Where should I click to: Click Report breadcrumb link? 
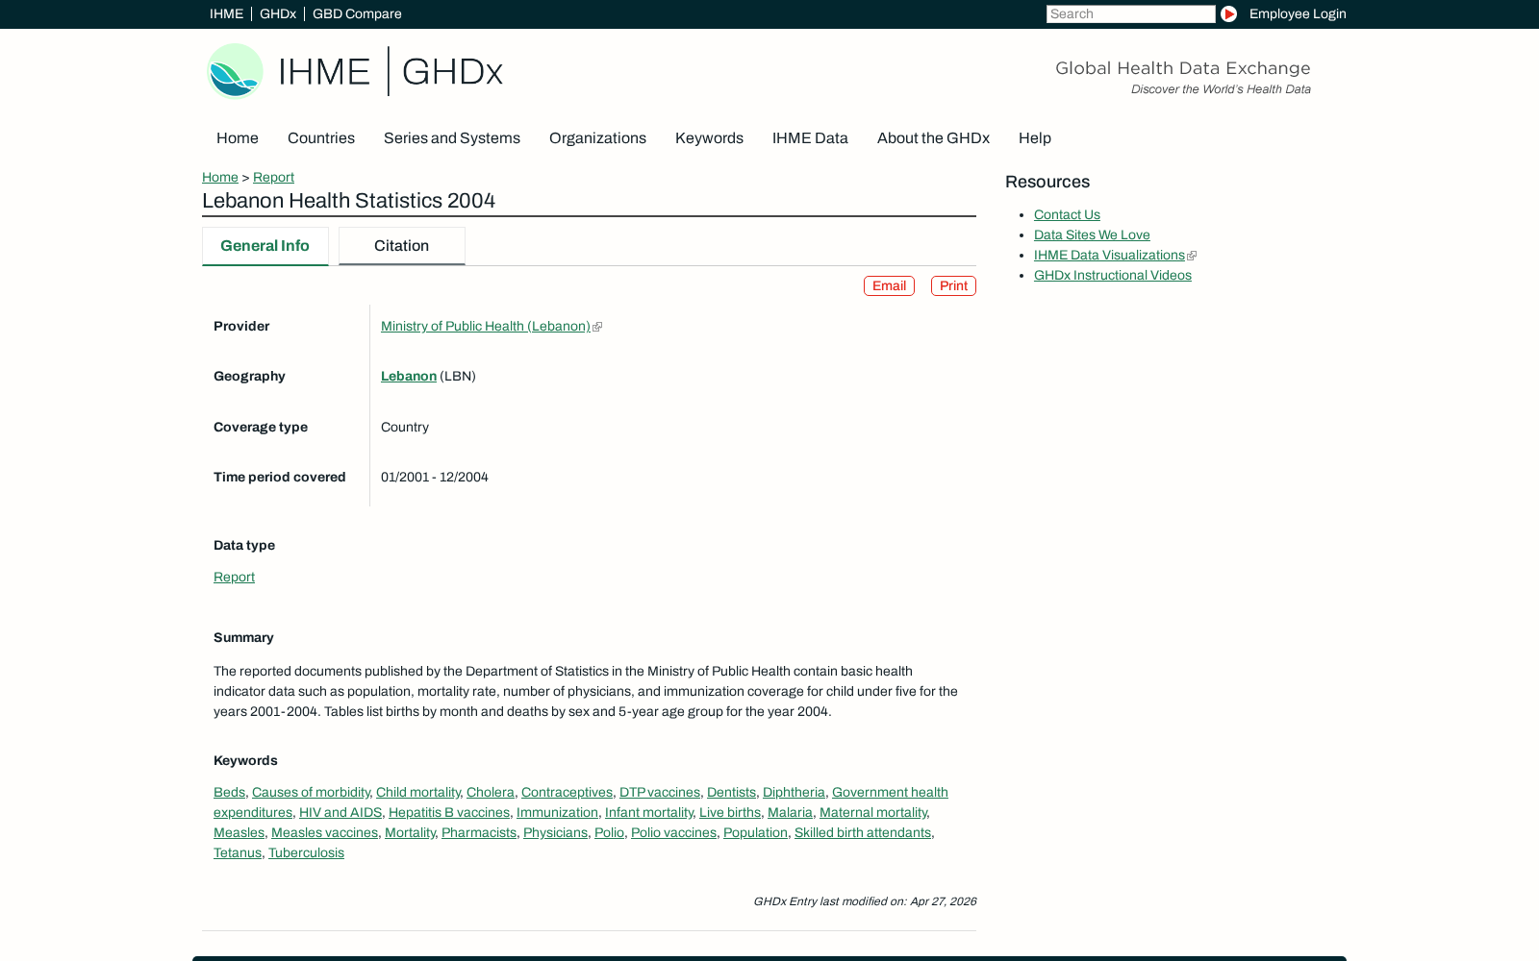(273, 177)
